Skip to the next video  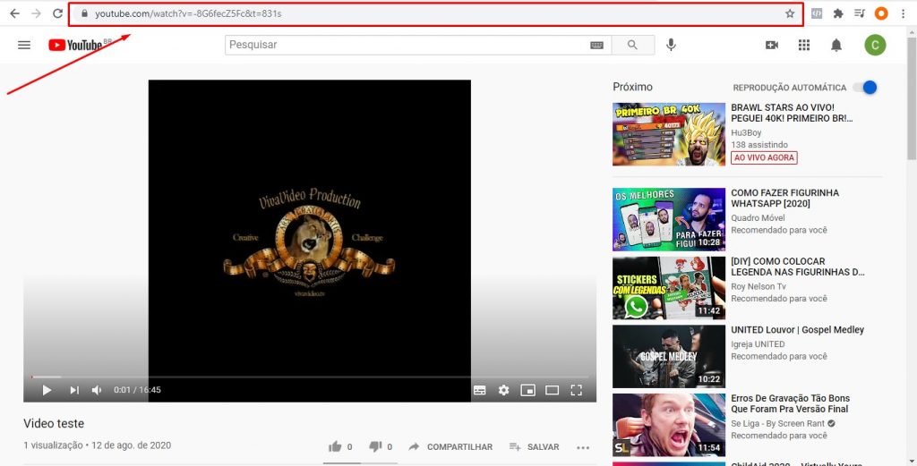[74, 390]
